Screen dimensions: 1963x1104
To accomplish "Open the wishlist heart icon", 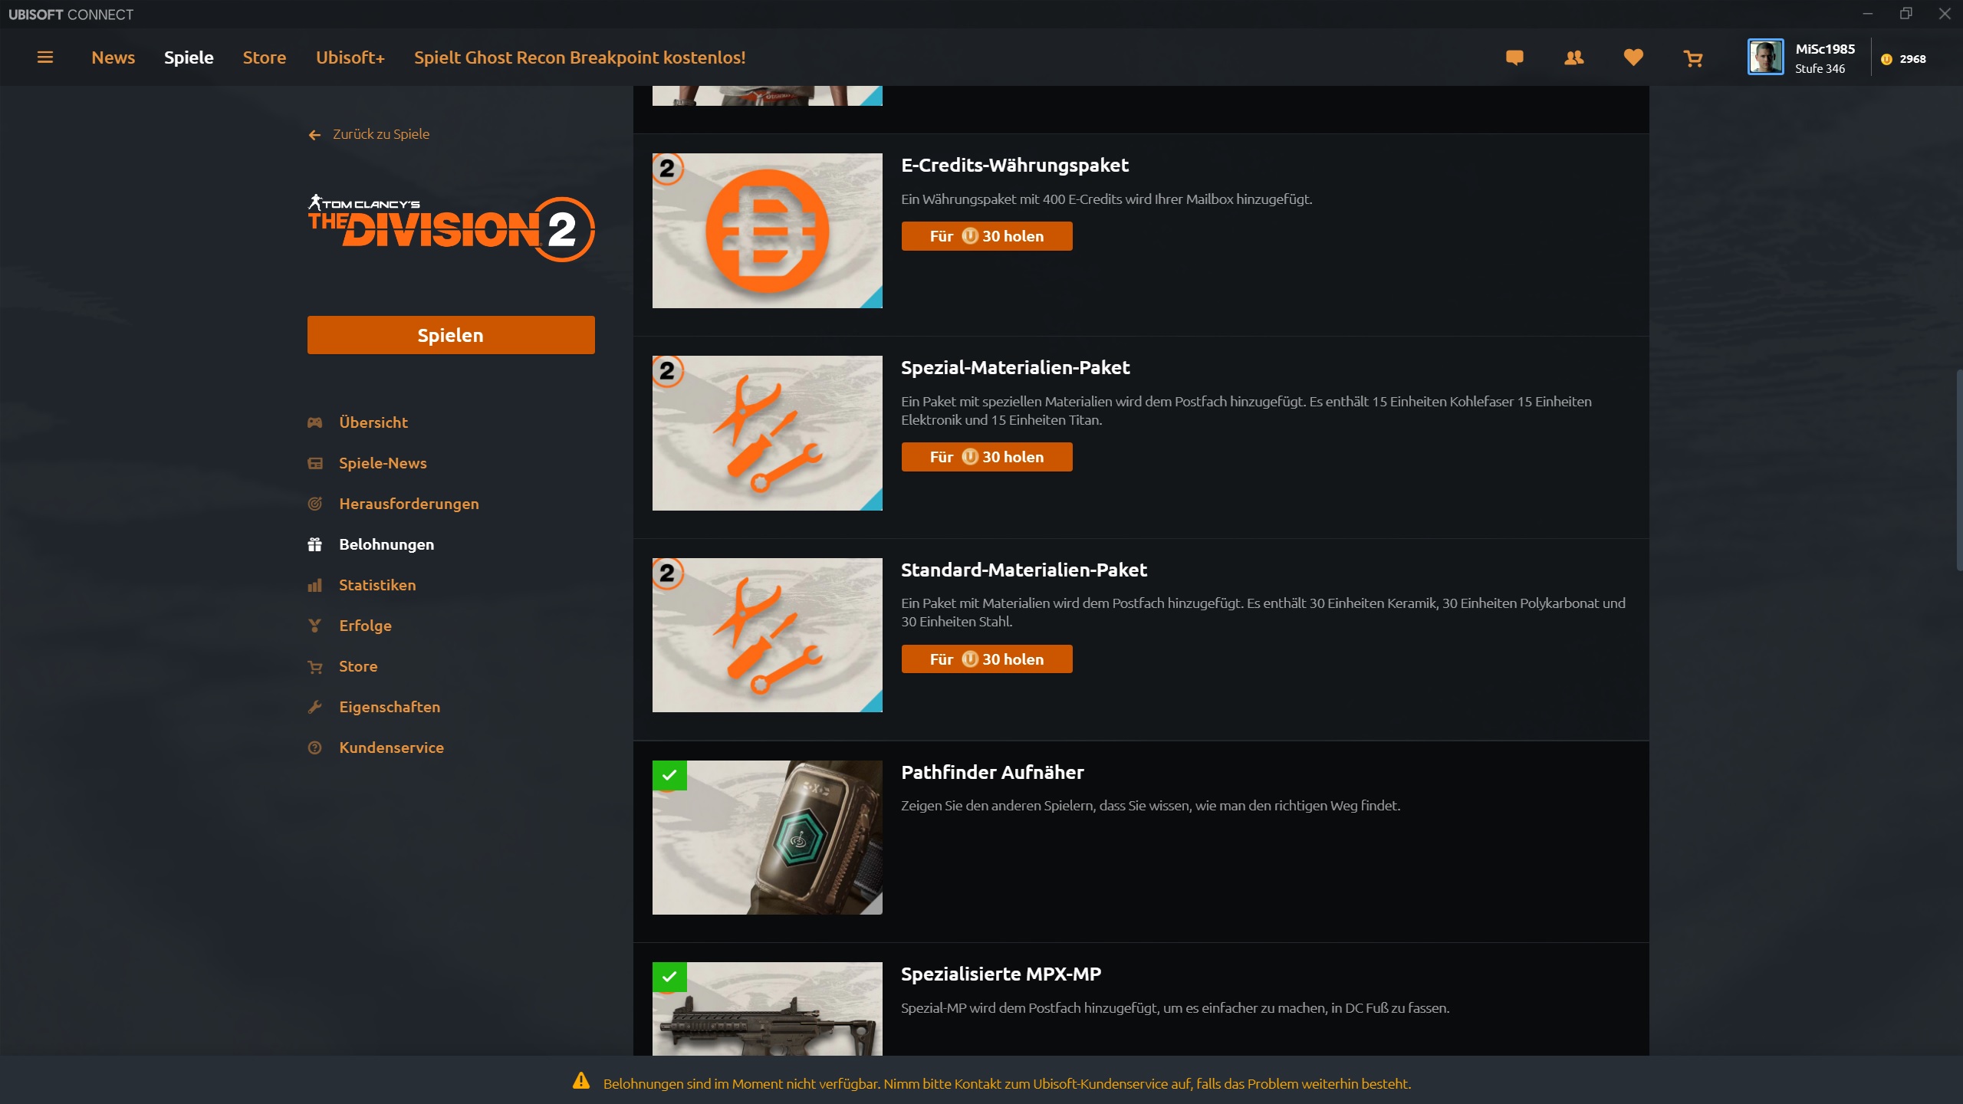I will click(x=1633, y=58).
